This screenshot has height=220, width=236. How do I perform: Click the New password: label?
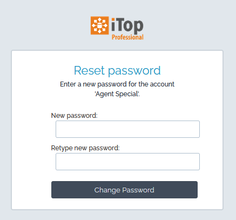coord(74,116)
